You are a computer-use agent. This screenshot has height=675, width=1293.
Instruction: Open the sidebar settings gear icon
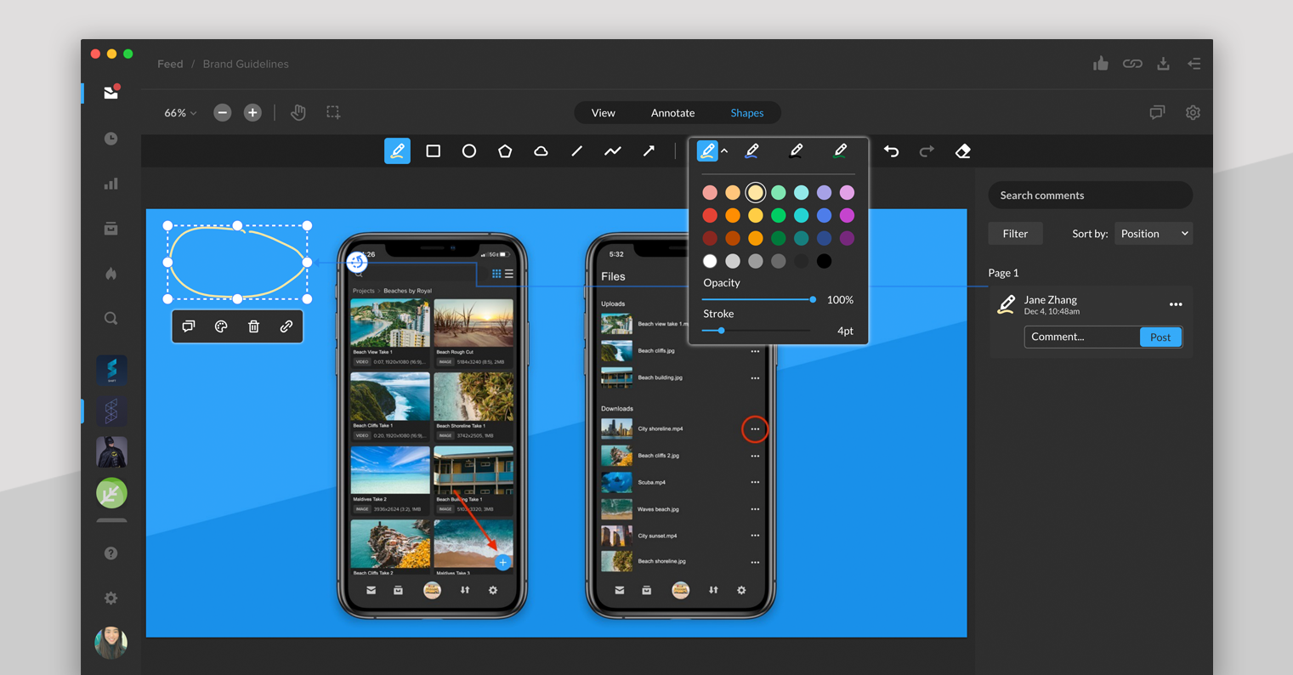click(x=111, y=598)
